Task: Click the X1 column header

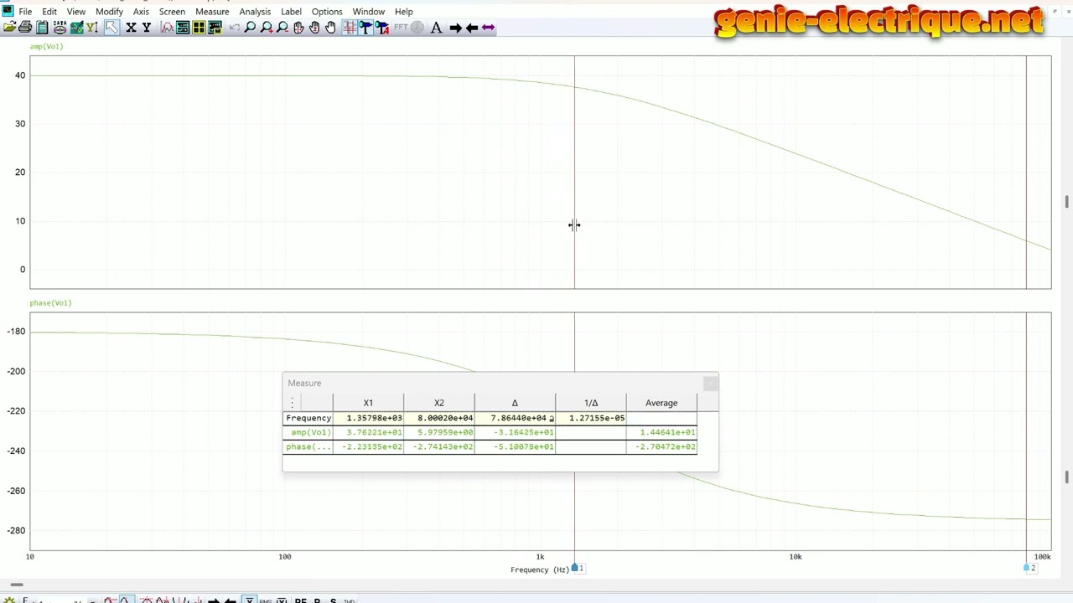Action: (368, 403)
